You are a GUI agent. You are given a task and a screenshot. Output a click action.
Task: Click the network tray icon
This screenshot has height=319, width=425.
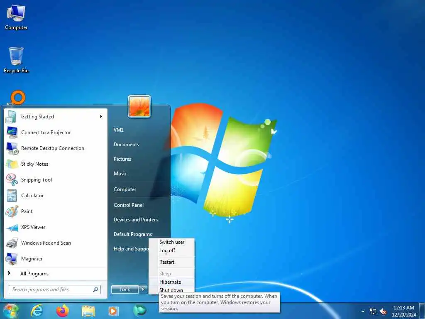373,312
